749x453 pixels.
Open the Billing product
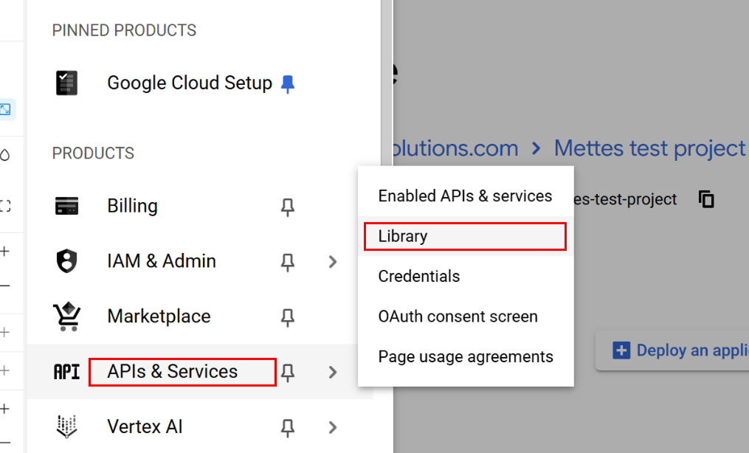pos(132,207)
